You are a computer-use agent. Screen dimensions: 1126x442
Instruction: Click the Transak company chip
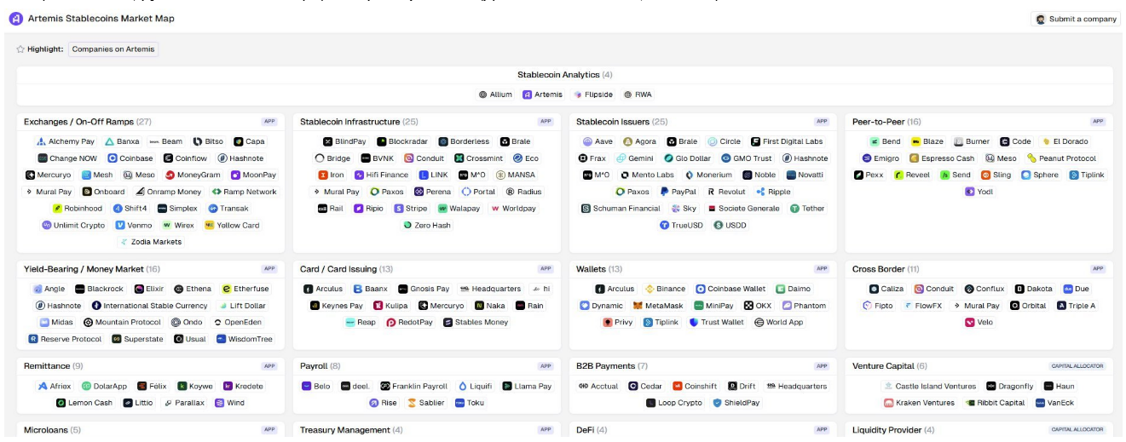click(x=228, y=208)
